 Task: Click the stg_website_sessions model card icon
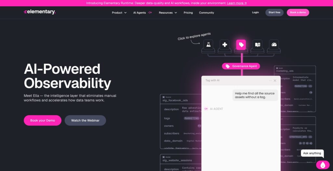(x=164, y=157)
